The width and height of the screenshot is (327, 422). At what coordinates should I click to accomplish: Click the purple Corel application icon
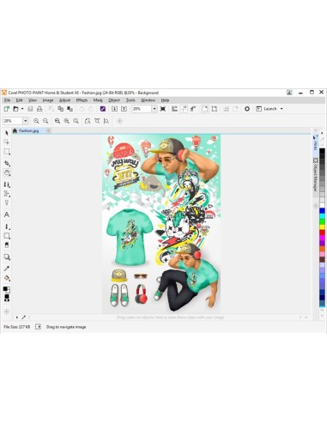[x=103, y=109]
